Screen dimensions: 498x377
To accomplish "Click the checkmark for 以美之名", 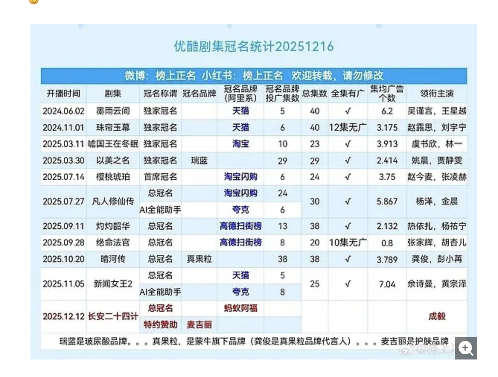I will pyautogui.click(x=348, y=161).
